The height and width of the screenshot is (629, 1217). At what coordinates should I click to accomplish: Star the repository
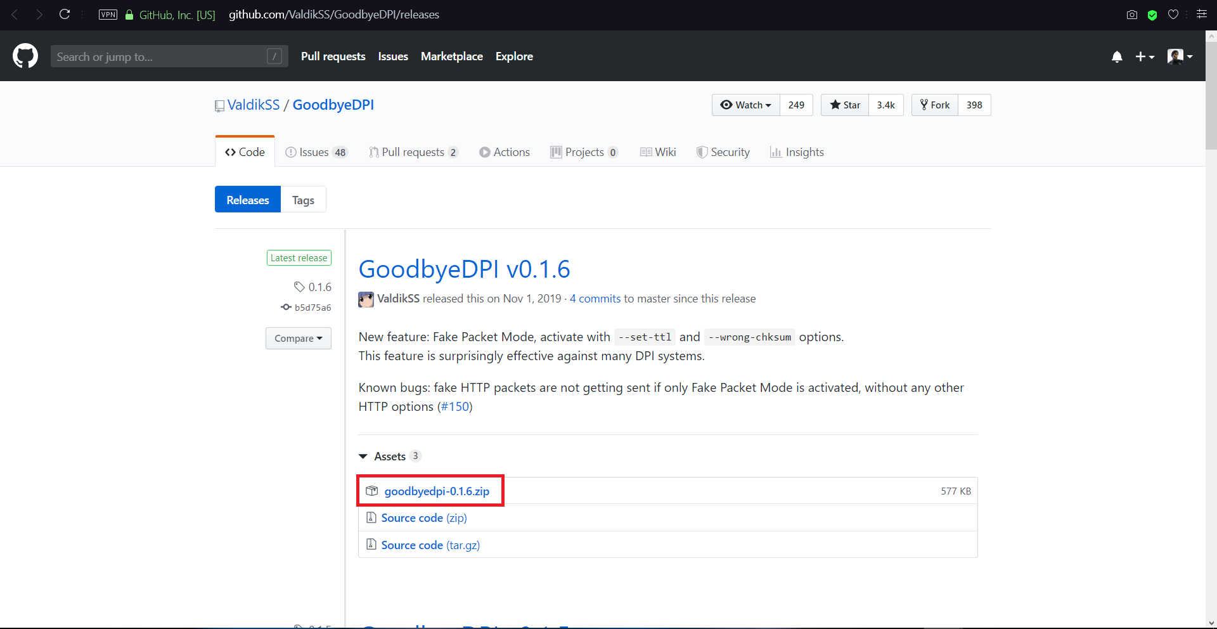(x=845, y=105)
